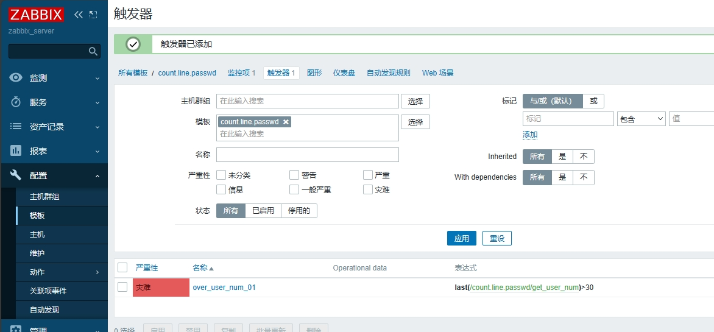Open the 监测 eye icon menu
Screen dimensions: 714x332
point(16,78)
